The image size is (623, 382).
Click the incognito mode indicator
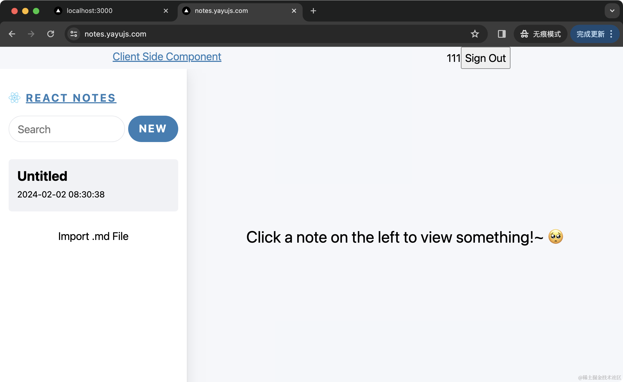541,34
